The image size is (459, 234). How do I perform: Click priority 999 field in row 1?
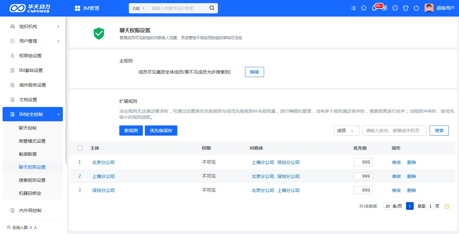pos(363,162)
